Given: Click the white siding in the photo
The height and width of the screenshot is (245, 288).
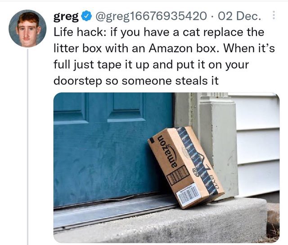Looking at the screenshot, I should [257, 143].
